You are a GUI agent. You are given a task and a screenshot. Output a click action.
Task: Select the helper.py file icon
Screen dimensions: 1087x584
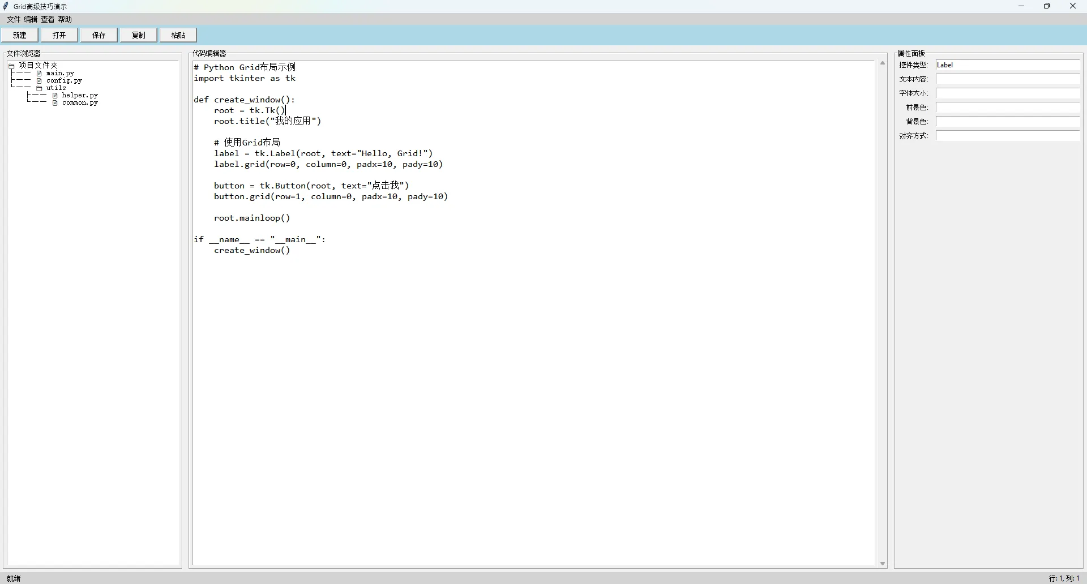click(55, 96)
